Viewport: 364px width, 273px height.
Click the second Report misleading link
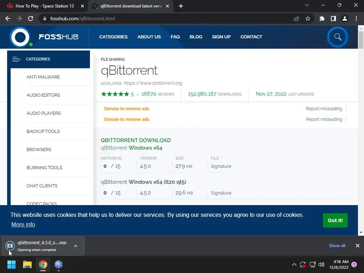pos(324,119)
